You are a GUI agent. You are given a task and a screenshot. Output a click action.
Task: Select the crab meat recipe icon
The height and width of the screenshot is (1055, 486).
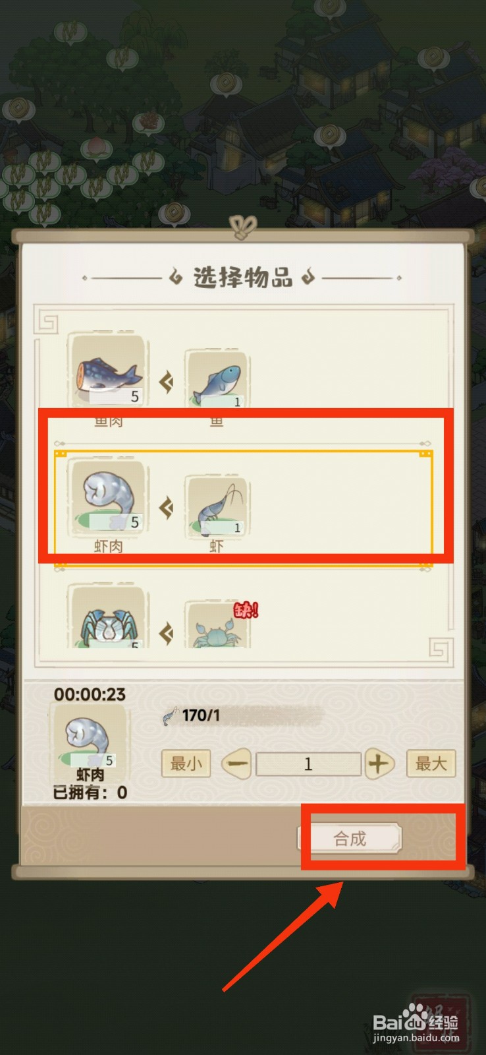107,617
